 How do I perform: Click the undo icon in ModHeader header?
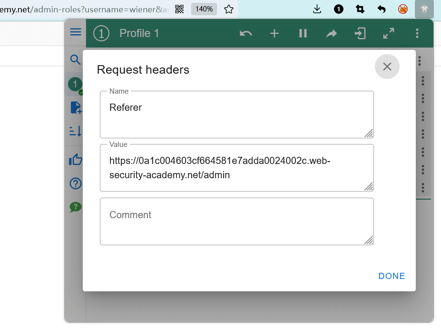pyautogui.click(x=245, y=33)
